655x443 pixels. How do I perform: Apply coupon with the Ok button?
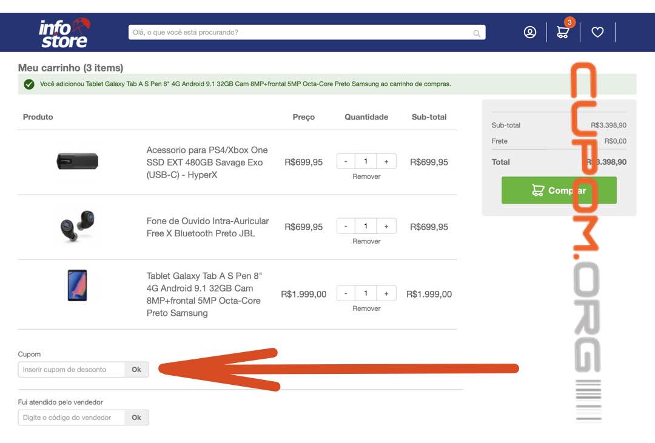(136, 370)
